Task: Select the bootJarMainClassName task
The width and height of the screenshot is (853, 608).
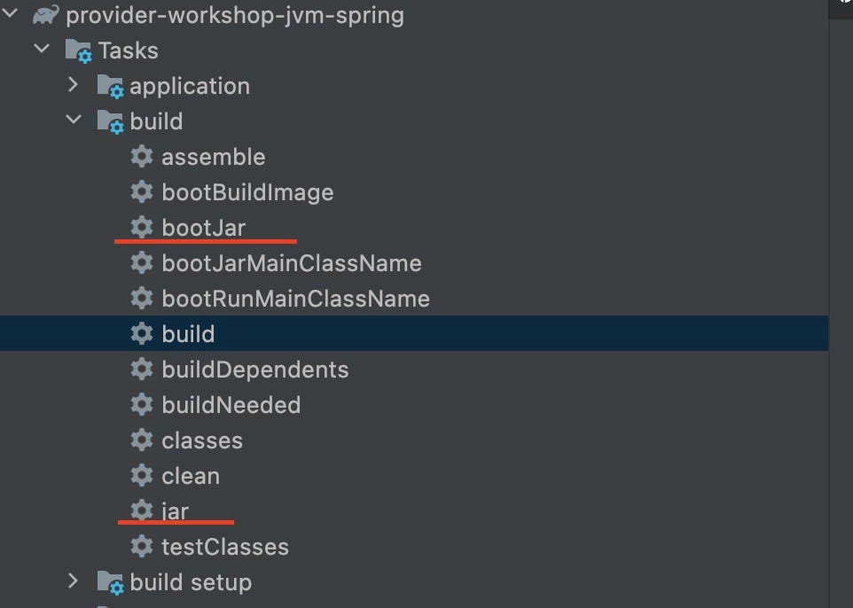Action: pos(291,263)
